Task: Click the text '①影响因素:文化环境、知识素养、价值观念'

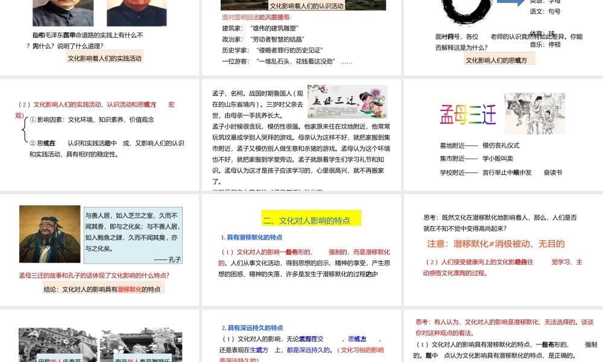Action: click(92, 119)
